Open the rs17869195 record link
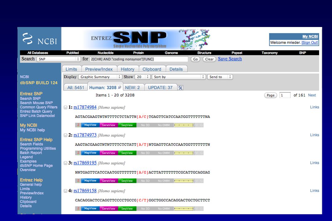 click(x=85, y=163)
